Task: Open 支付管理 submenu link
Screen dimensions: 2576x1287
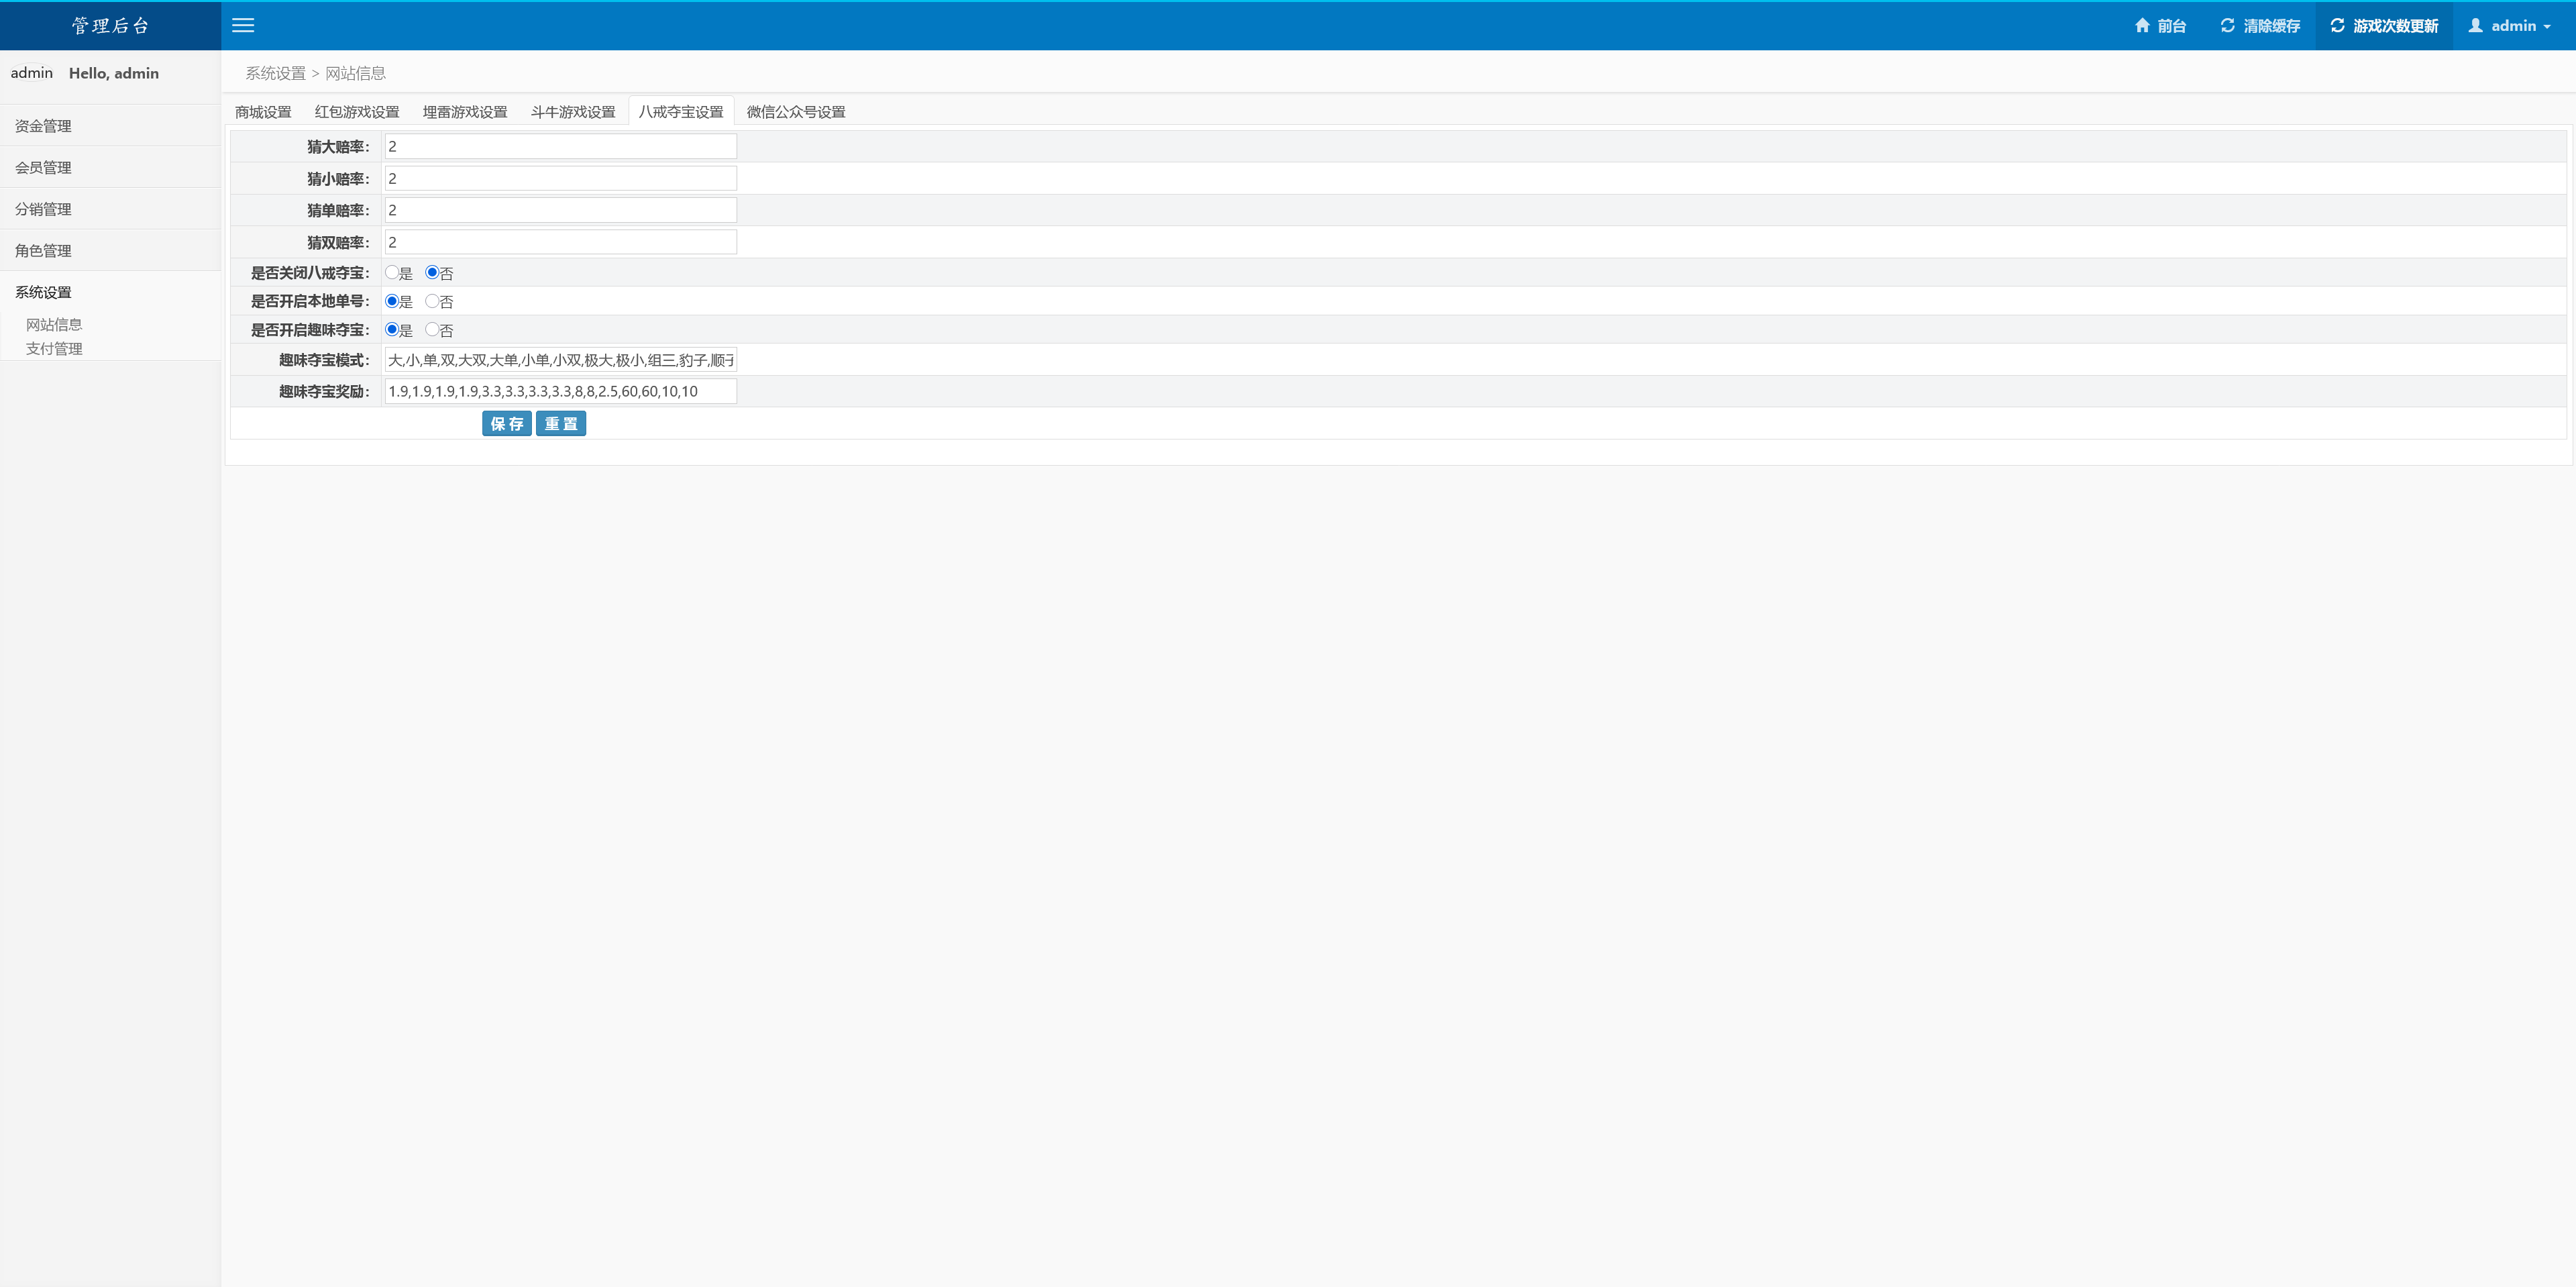Action: pos(54,349)
